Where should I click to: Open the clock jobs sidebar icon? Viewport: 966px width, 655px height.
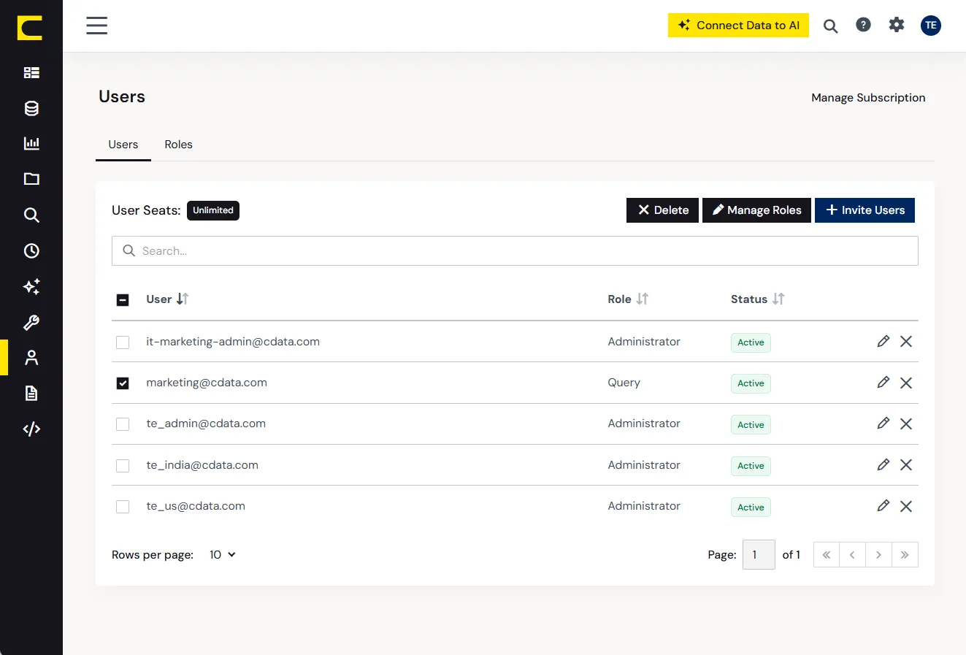pyautogui.click(x=31, y=250)
